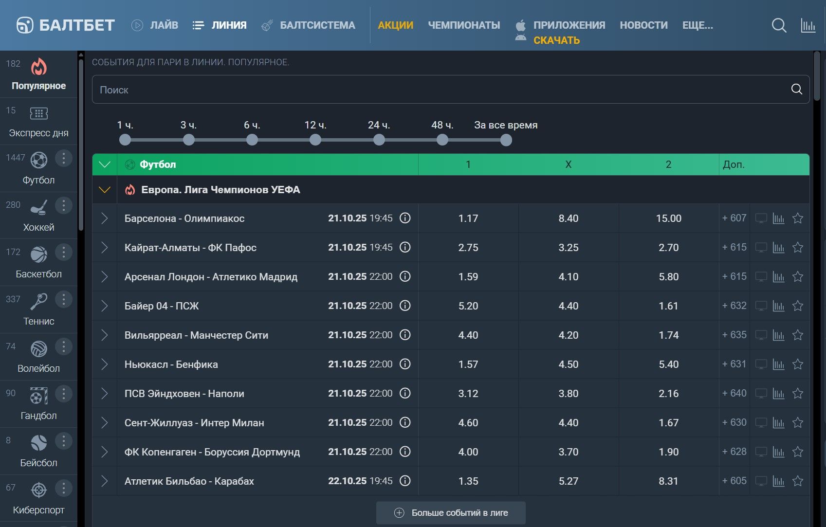
Task: Star the ПСВ Эйндховен - Наполи match
Action: [797, 394]
